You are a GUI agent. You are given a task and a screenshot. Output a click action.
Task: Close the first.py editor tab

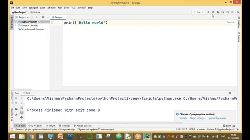click(x=64, y=17)
